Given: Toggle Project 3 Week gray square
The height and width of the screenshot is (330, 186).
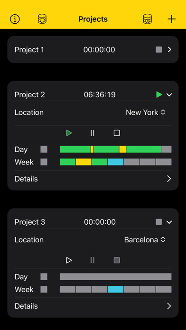Looking at the screenshot, I should coord(44,289).
